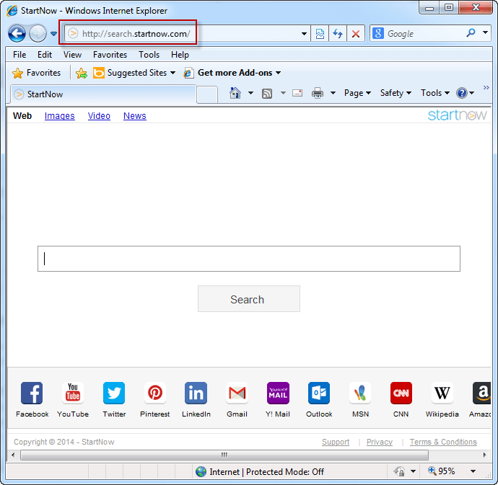
Task: Click the Support footer link
Action: coord(336,442)
